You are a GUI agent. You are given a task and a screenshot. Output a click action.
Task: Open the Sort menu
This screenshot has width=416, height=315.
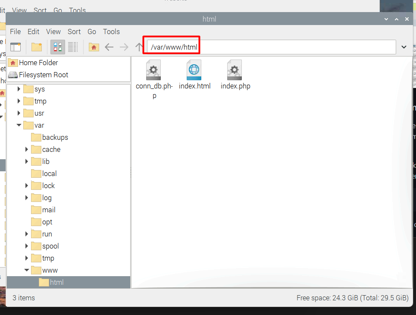(74, 31)
